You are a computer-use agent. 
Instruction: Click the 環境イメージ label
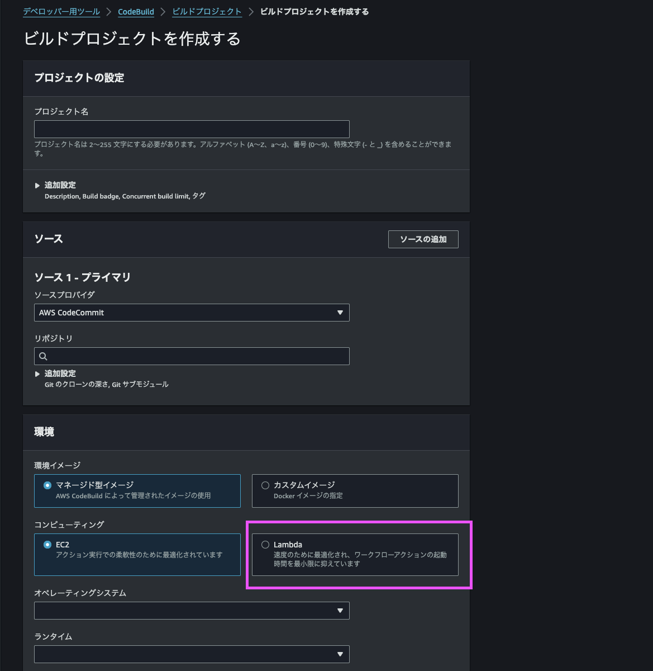[58, 465]
